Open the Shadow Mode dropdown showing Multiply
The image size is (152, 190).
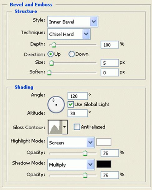71,165
